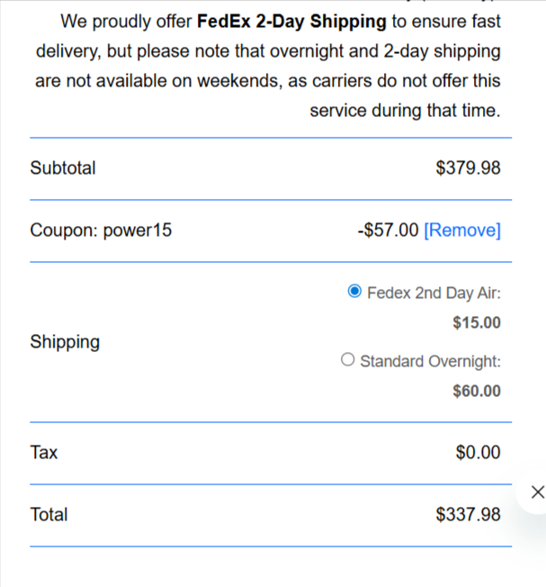Select the Fedex 2nd Day Air radio button

pos(354,293)
